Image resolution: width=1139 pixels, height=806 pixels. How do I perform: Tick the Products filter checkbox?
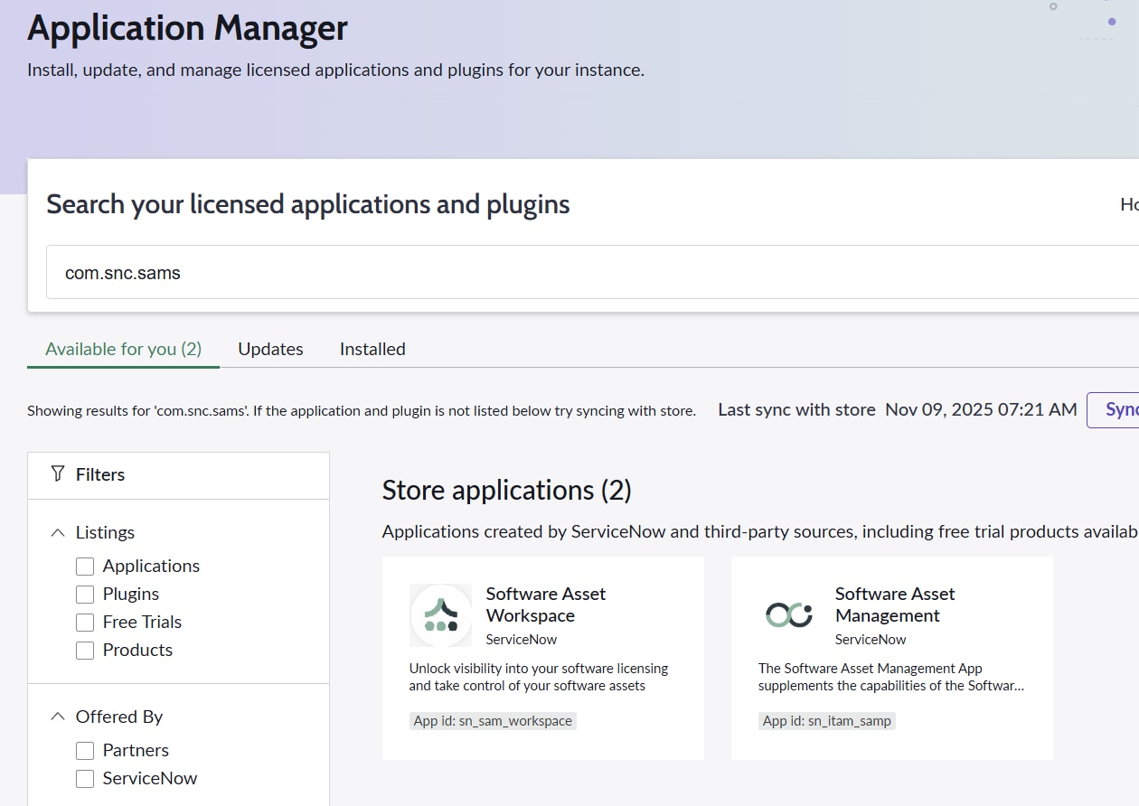pos(85,651)
